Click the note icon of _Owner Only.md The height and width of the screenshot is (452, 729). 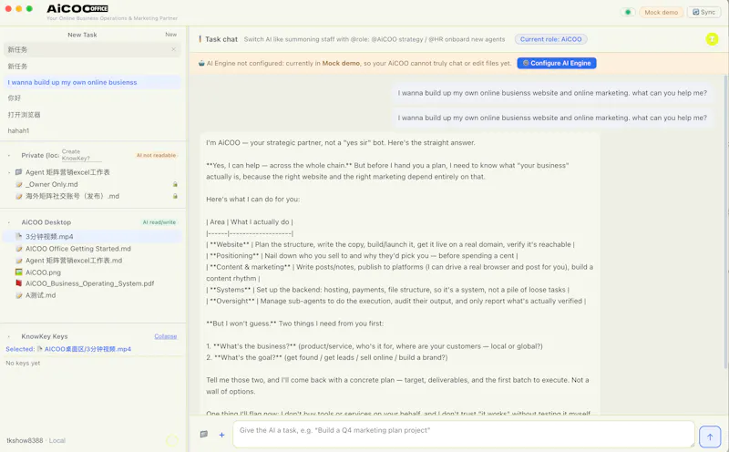(x=18, y=184)
